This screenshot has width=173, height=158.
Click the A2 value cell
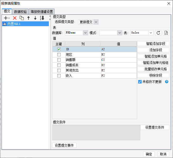point(119,49)
